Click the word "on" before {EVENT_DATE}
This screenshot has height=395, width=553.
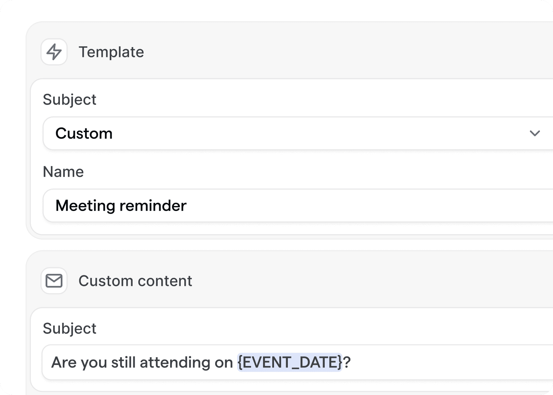pos(224,362)
